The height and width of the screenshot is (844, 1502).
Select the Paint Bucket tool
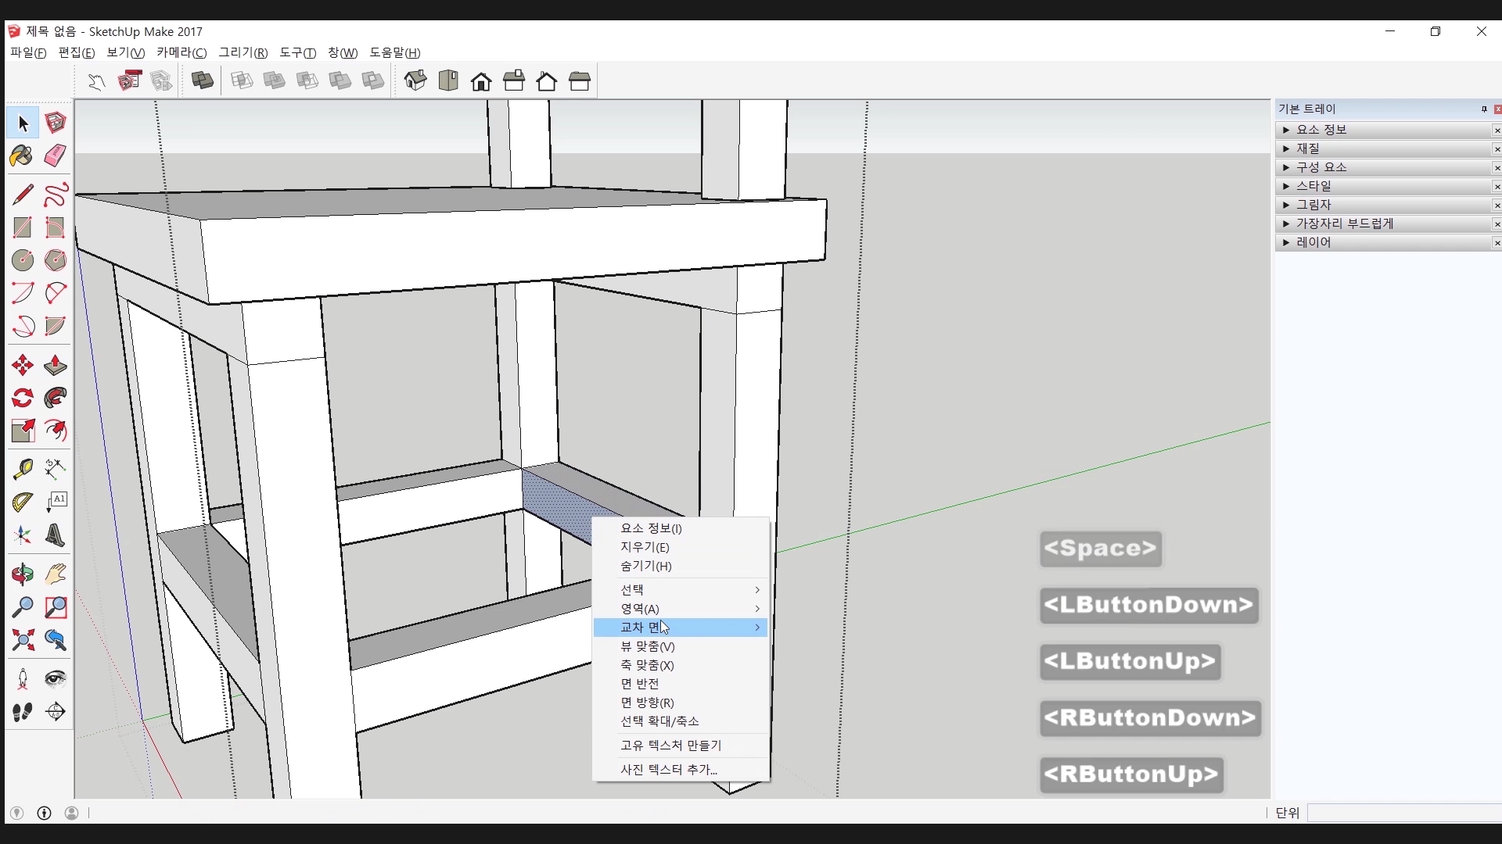coord(22,156)
